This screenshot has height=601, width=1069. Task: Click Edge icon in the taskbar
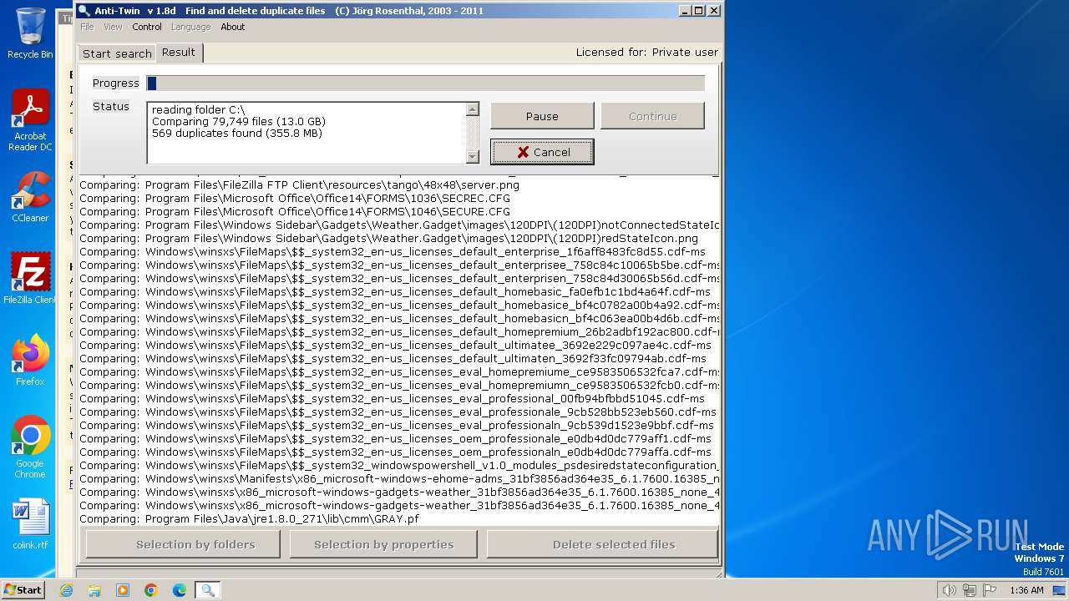(x=180, y=590)
